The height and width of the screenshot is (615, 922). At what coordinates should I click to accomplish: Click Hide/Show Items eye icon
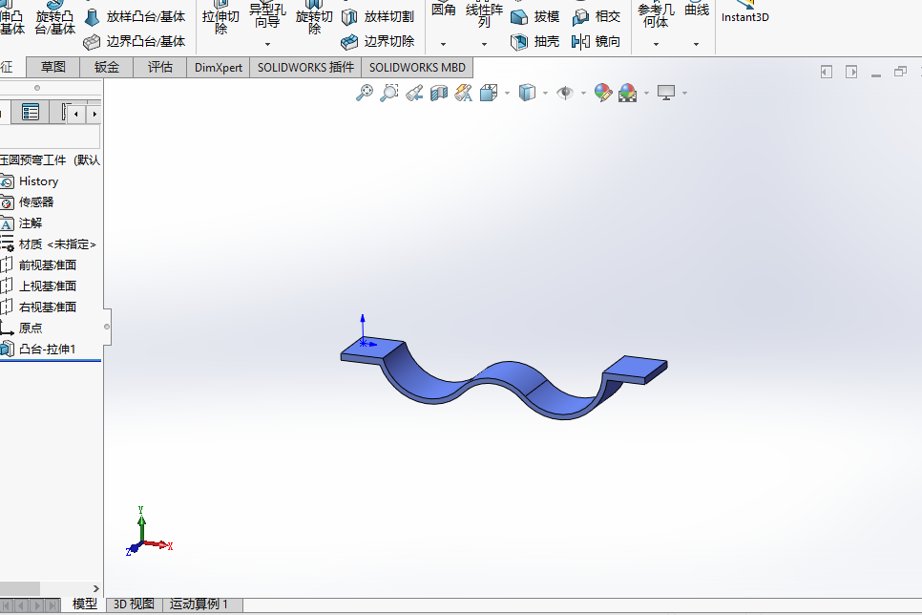pos(565,93)
